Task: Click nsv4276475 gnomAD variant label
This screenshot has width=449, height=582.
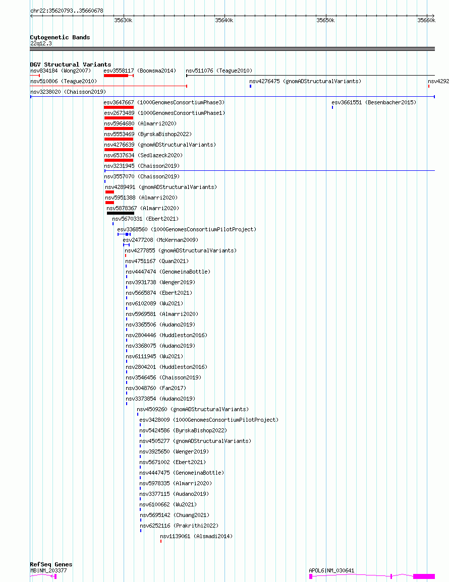Action: (305, 81)
